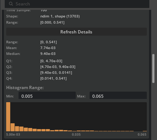Click the 'Histogram Range:' heading

tap(25, 88)
